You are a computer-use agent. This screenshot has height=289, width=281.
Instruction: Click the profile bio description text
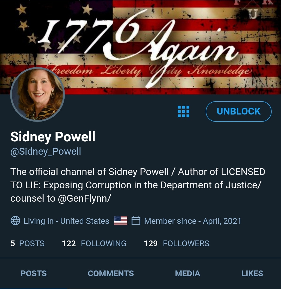click(138, 185)
